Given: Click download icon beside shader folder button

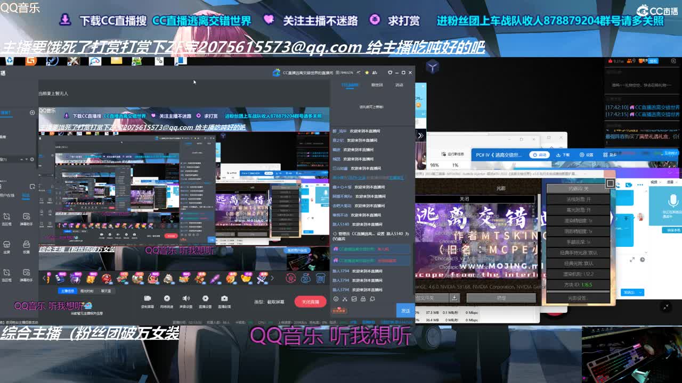Looking at the screenshot, I should click(454, 297).
